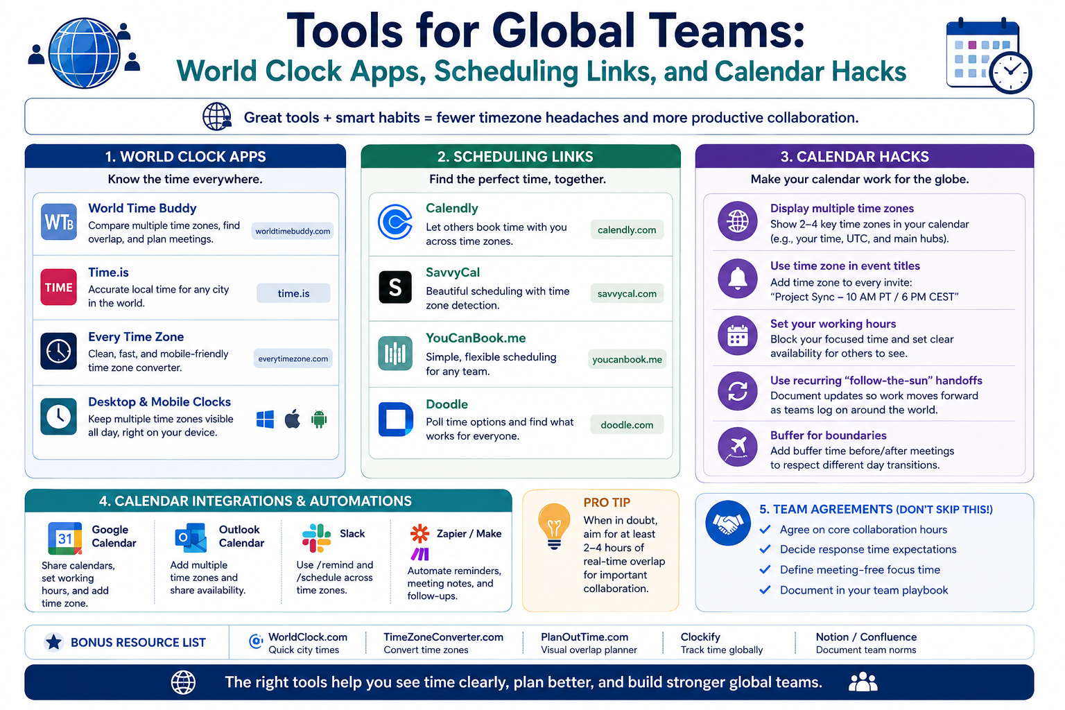Click the lightbulb Pro Tip icon

[554, 526]
